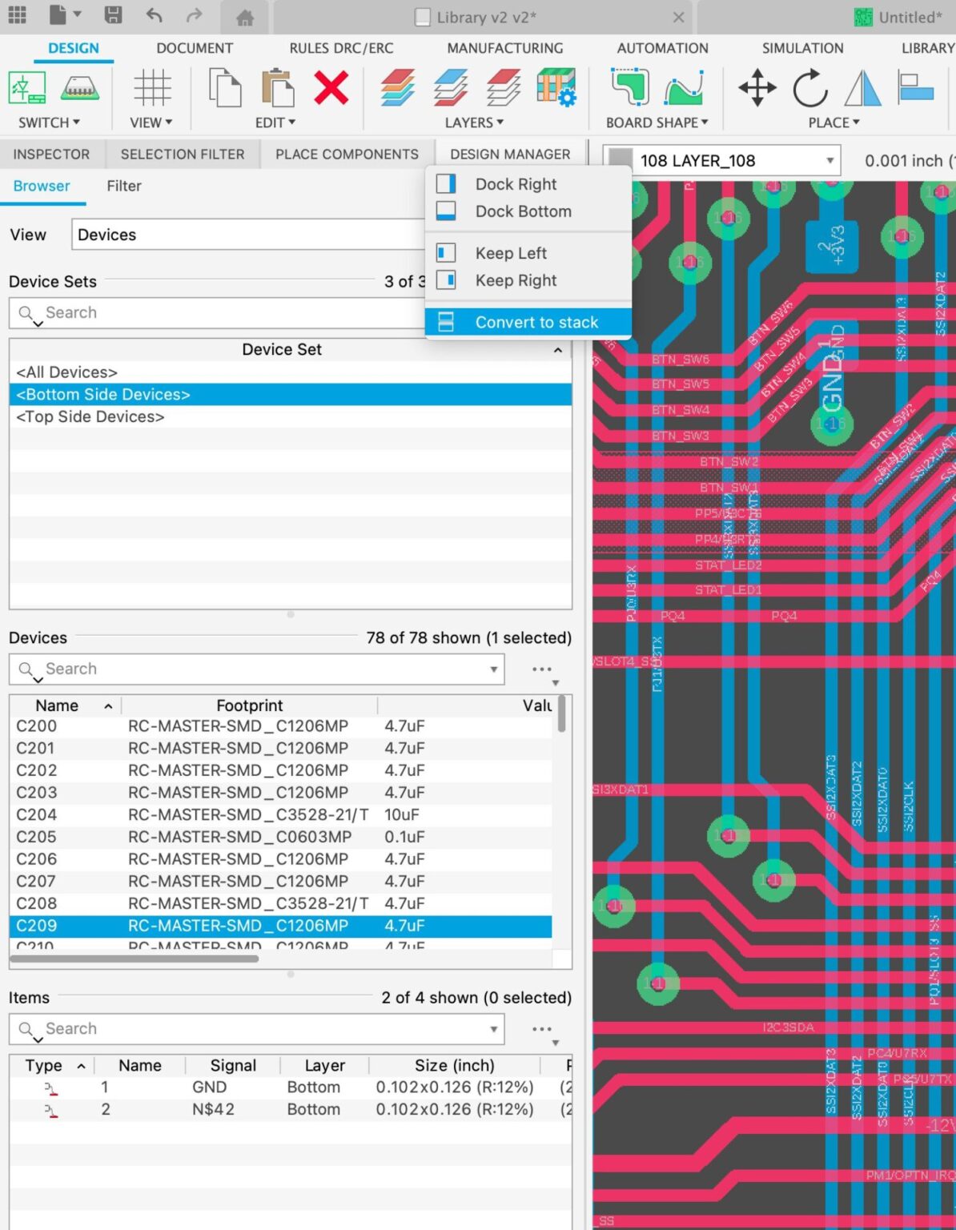Screen dimensions: 956x1230
Task: Open the board shape outline tool
Action: [x=629, y=90]
